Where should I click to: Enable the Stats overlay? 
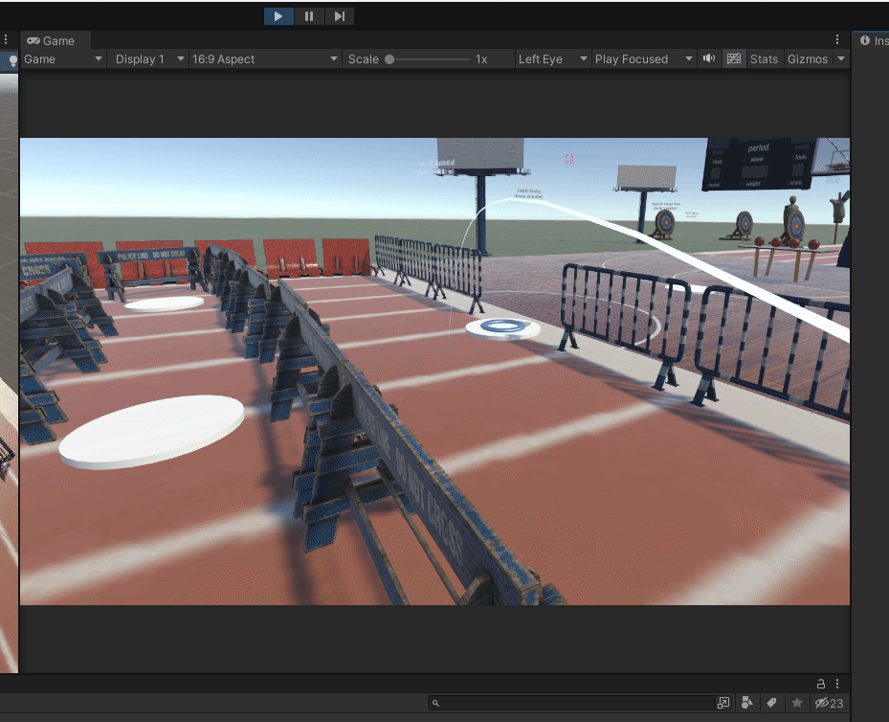(764, 58)
